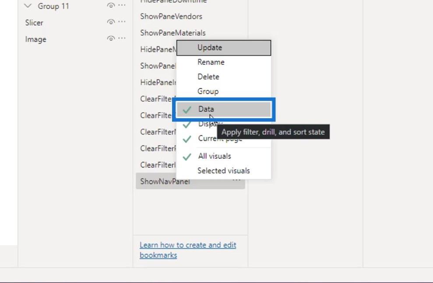Open more options for Group 11
433x283 pixels.
(x=122, y=5)
